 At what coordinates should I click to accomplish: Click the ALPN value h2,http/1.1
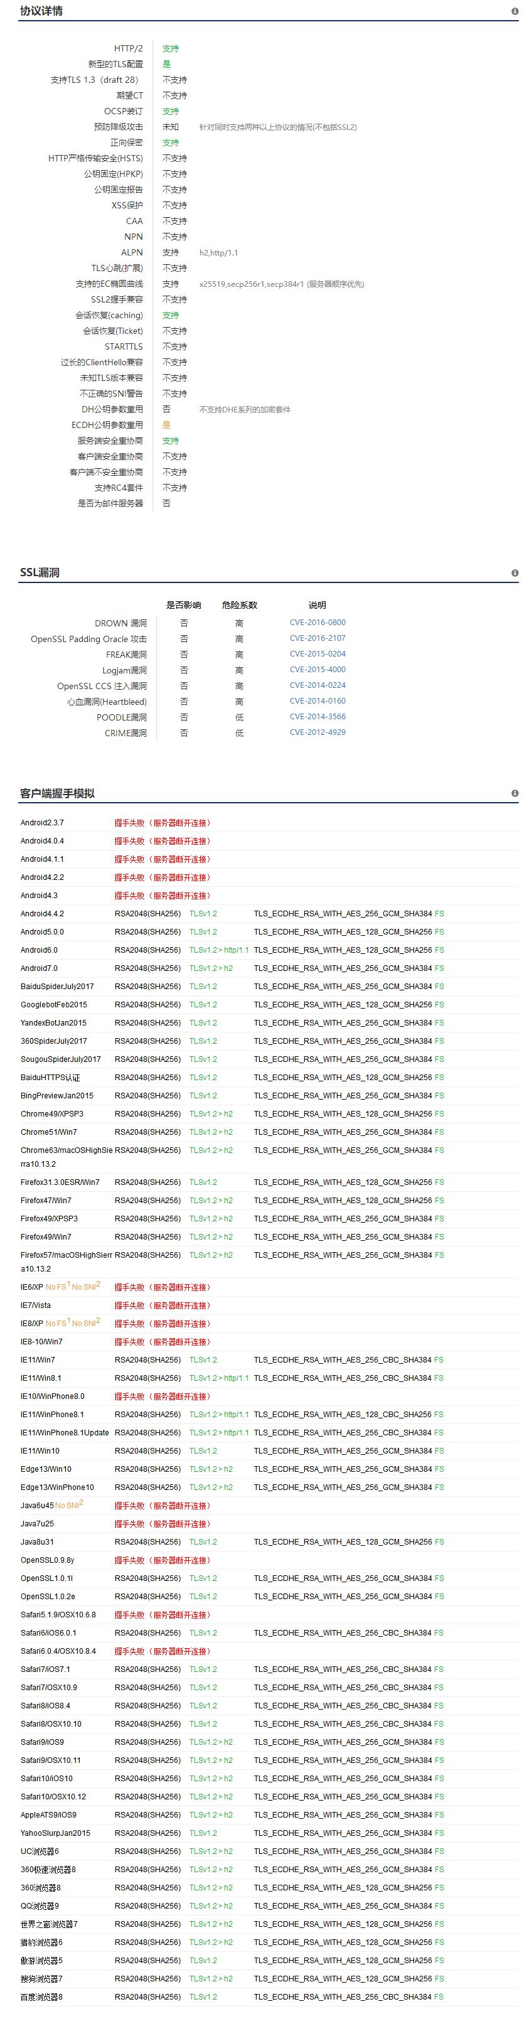click(x=219, y=253)
